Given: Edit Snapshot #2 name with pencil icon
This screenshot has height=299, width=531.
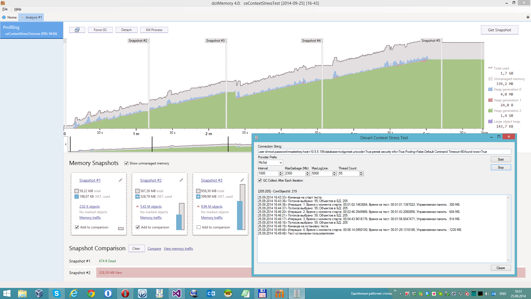Looking at the screenshot, I should (x=181, y=180).
